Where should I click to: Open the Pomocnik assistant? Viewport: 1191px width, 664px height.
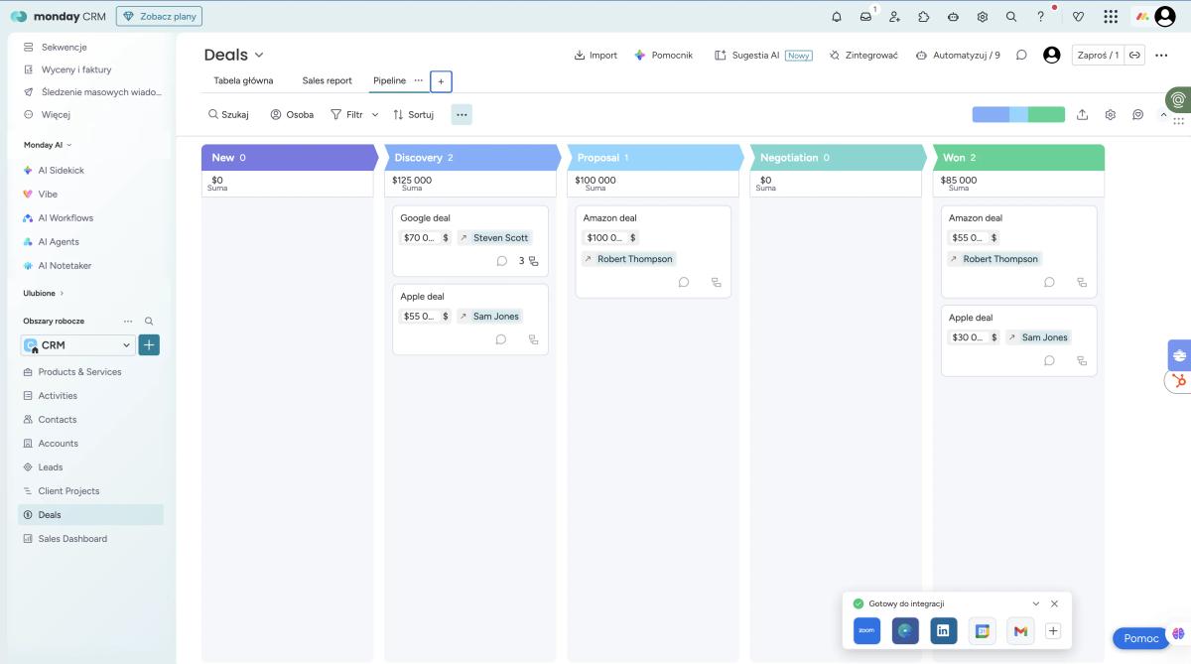click(x=663, y=55)
